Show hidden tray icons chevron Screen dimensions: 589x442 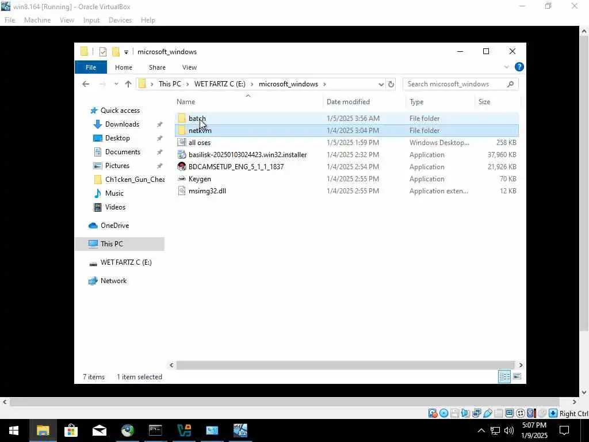click(x=481, y=430)
